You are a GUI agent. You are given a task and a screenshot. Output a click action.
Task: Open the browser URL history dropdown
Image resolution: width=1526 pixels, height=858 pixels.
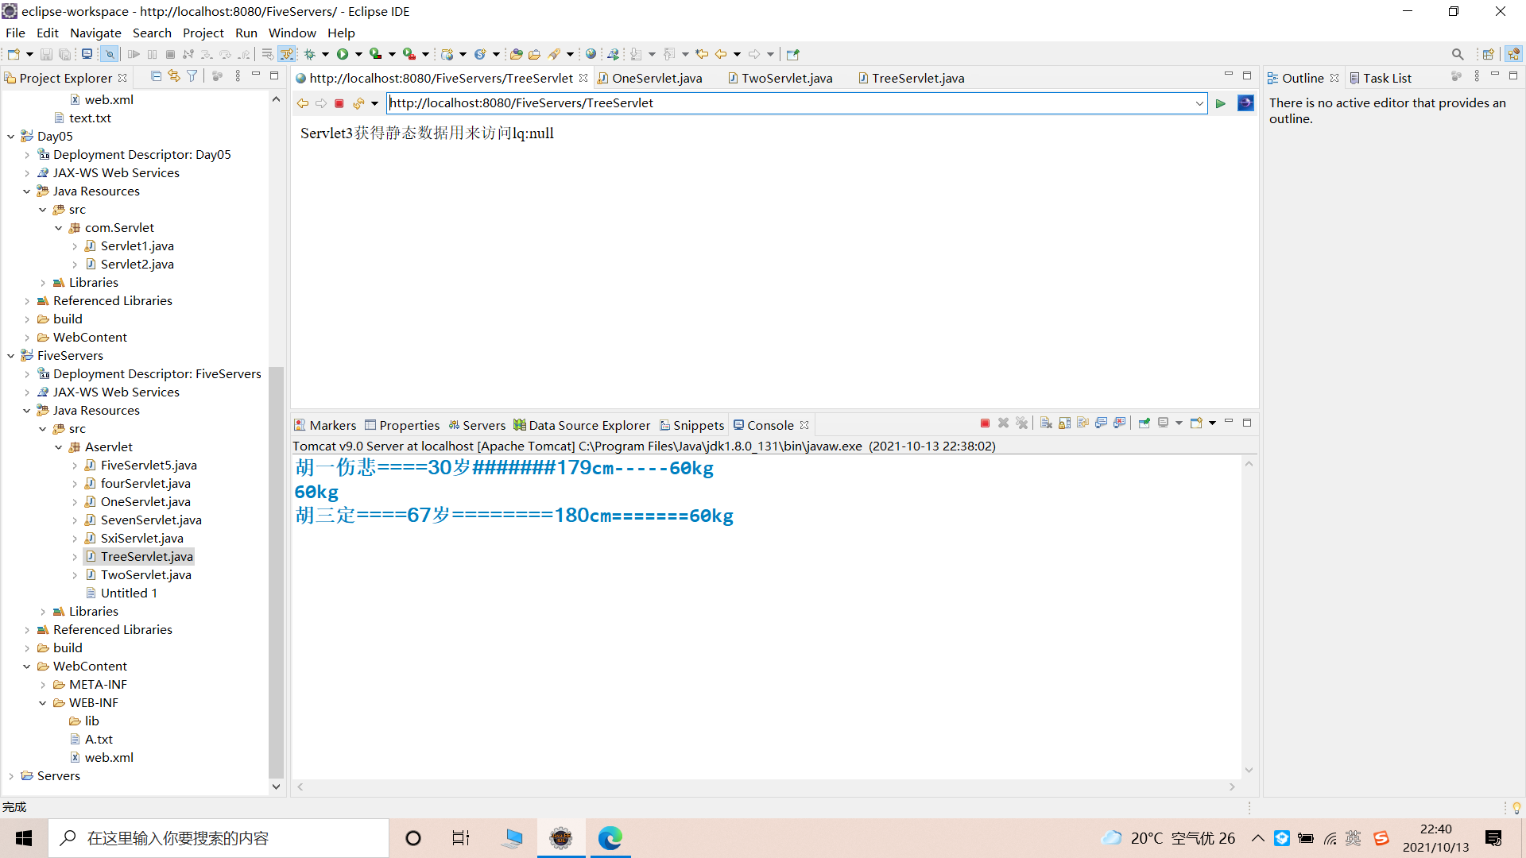pyautogui.click(x=1199, y=103)
